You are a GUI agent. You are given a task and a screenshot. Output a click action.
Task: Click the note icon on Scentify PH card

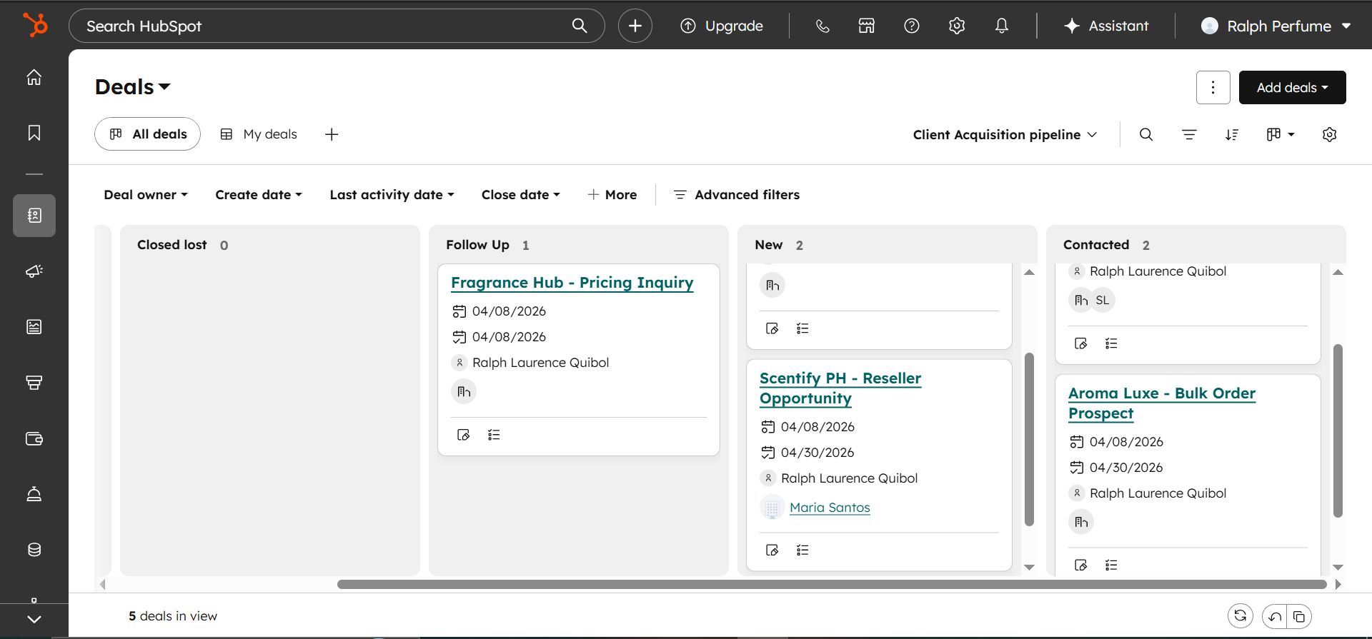pyautogui.click(x=772, y=550)
